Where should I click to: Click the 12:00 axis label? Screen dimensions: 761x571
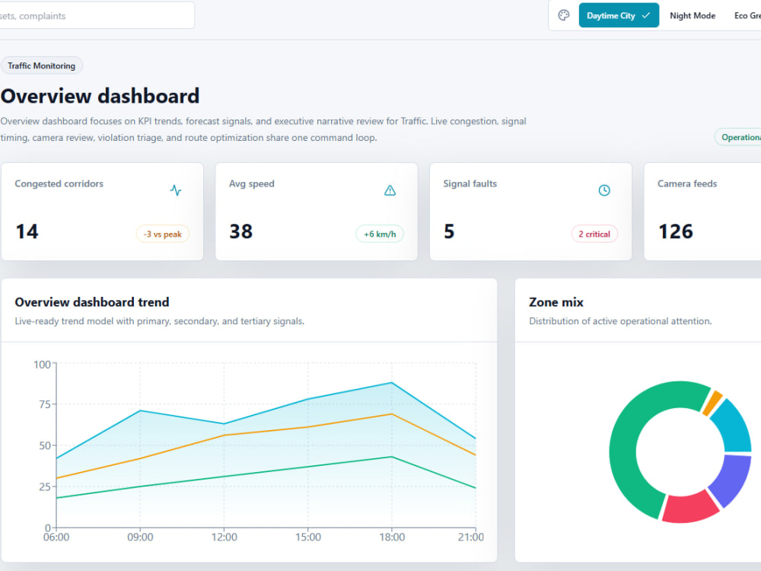point(224,537)
